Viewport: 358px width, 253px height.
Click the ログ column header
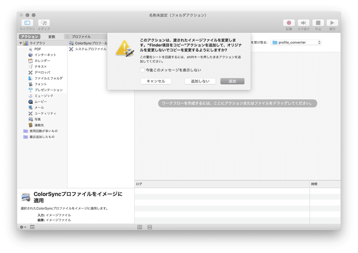222,184
